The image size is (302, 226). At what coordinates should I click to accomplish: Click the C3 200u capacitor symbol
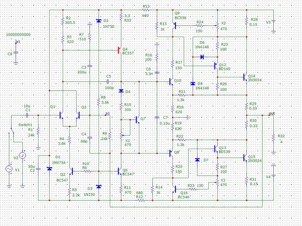pyautogui.click(x=89, y=66)
